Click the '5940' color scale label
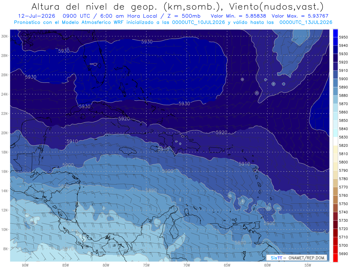 (343, 46)
